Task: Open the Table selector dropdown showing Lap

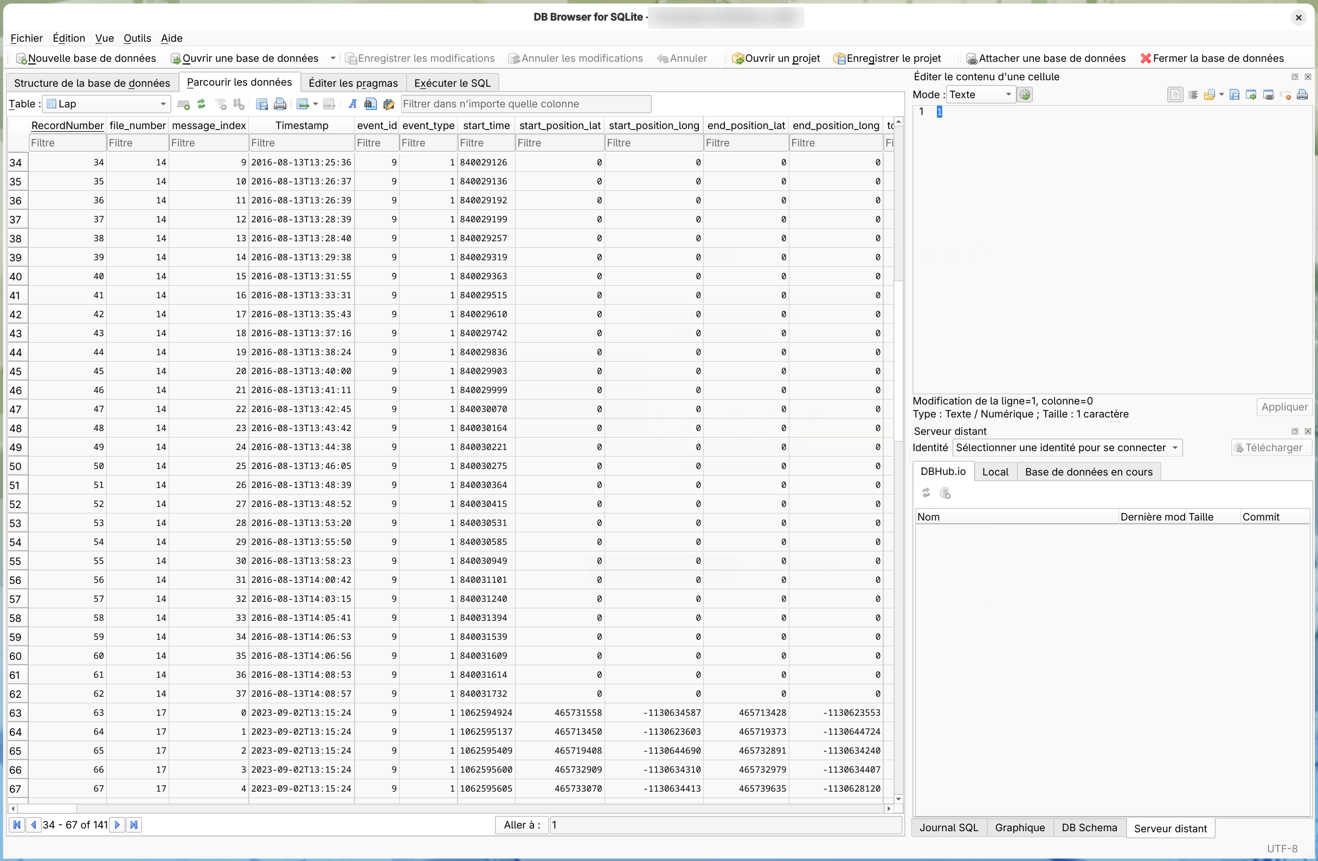Action: pos(106,104)
